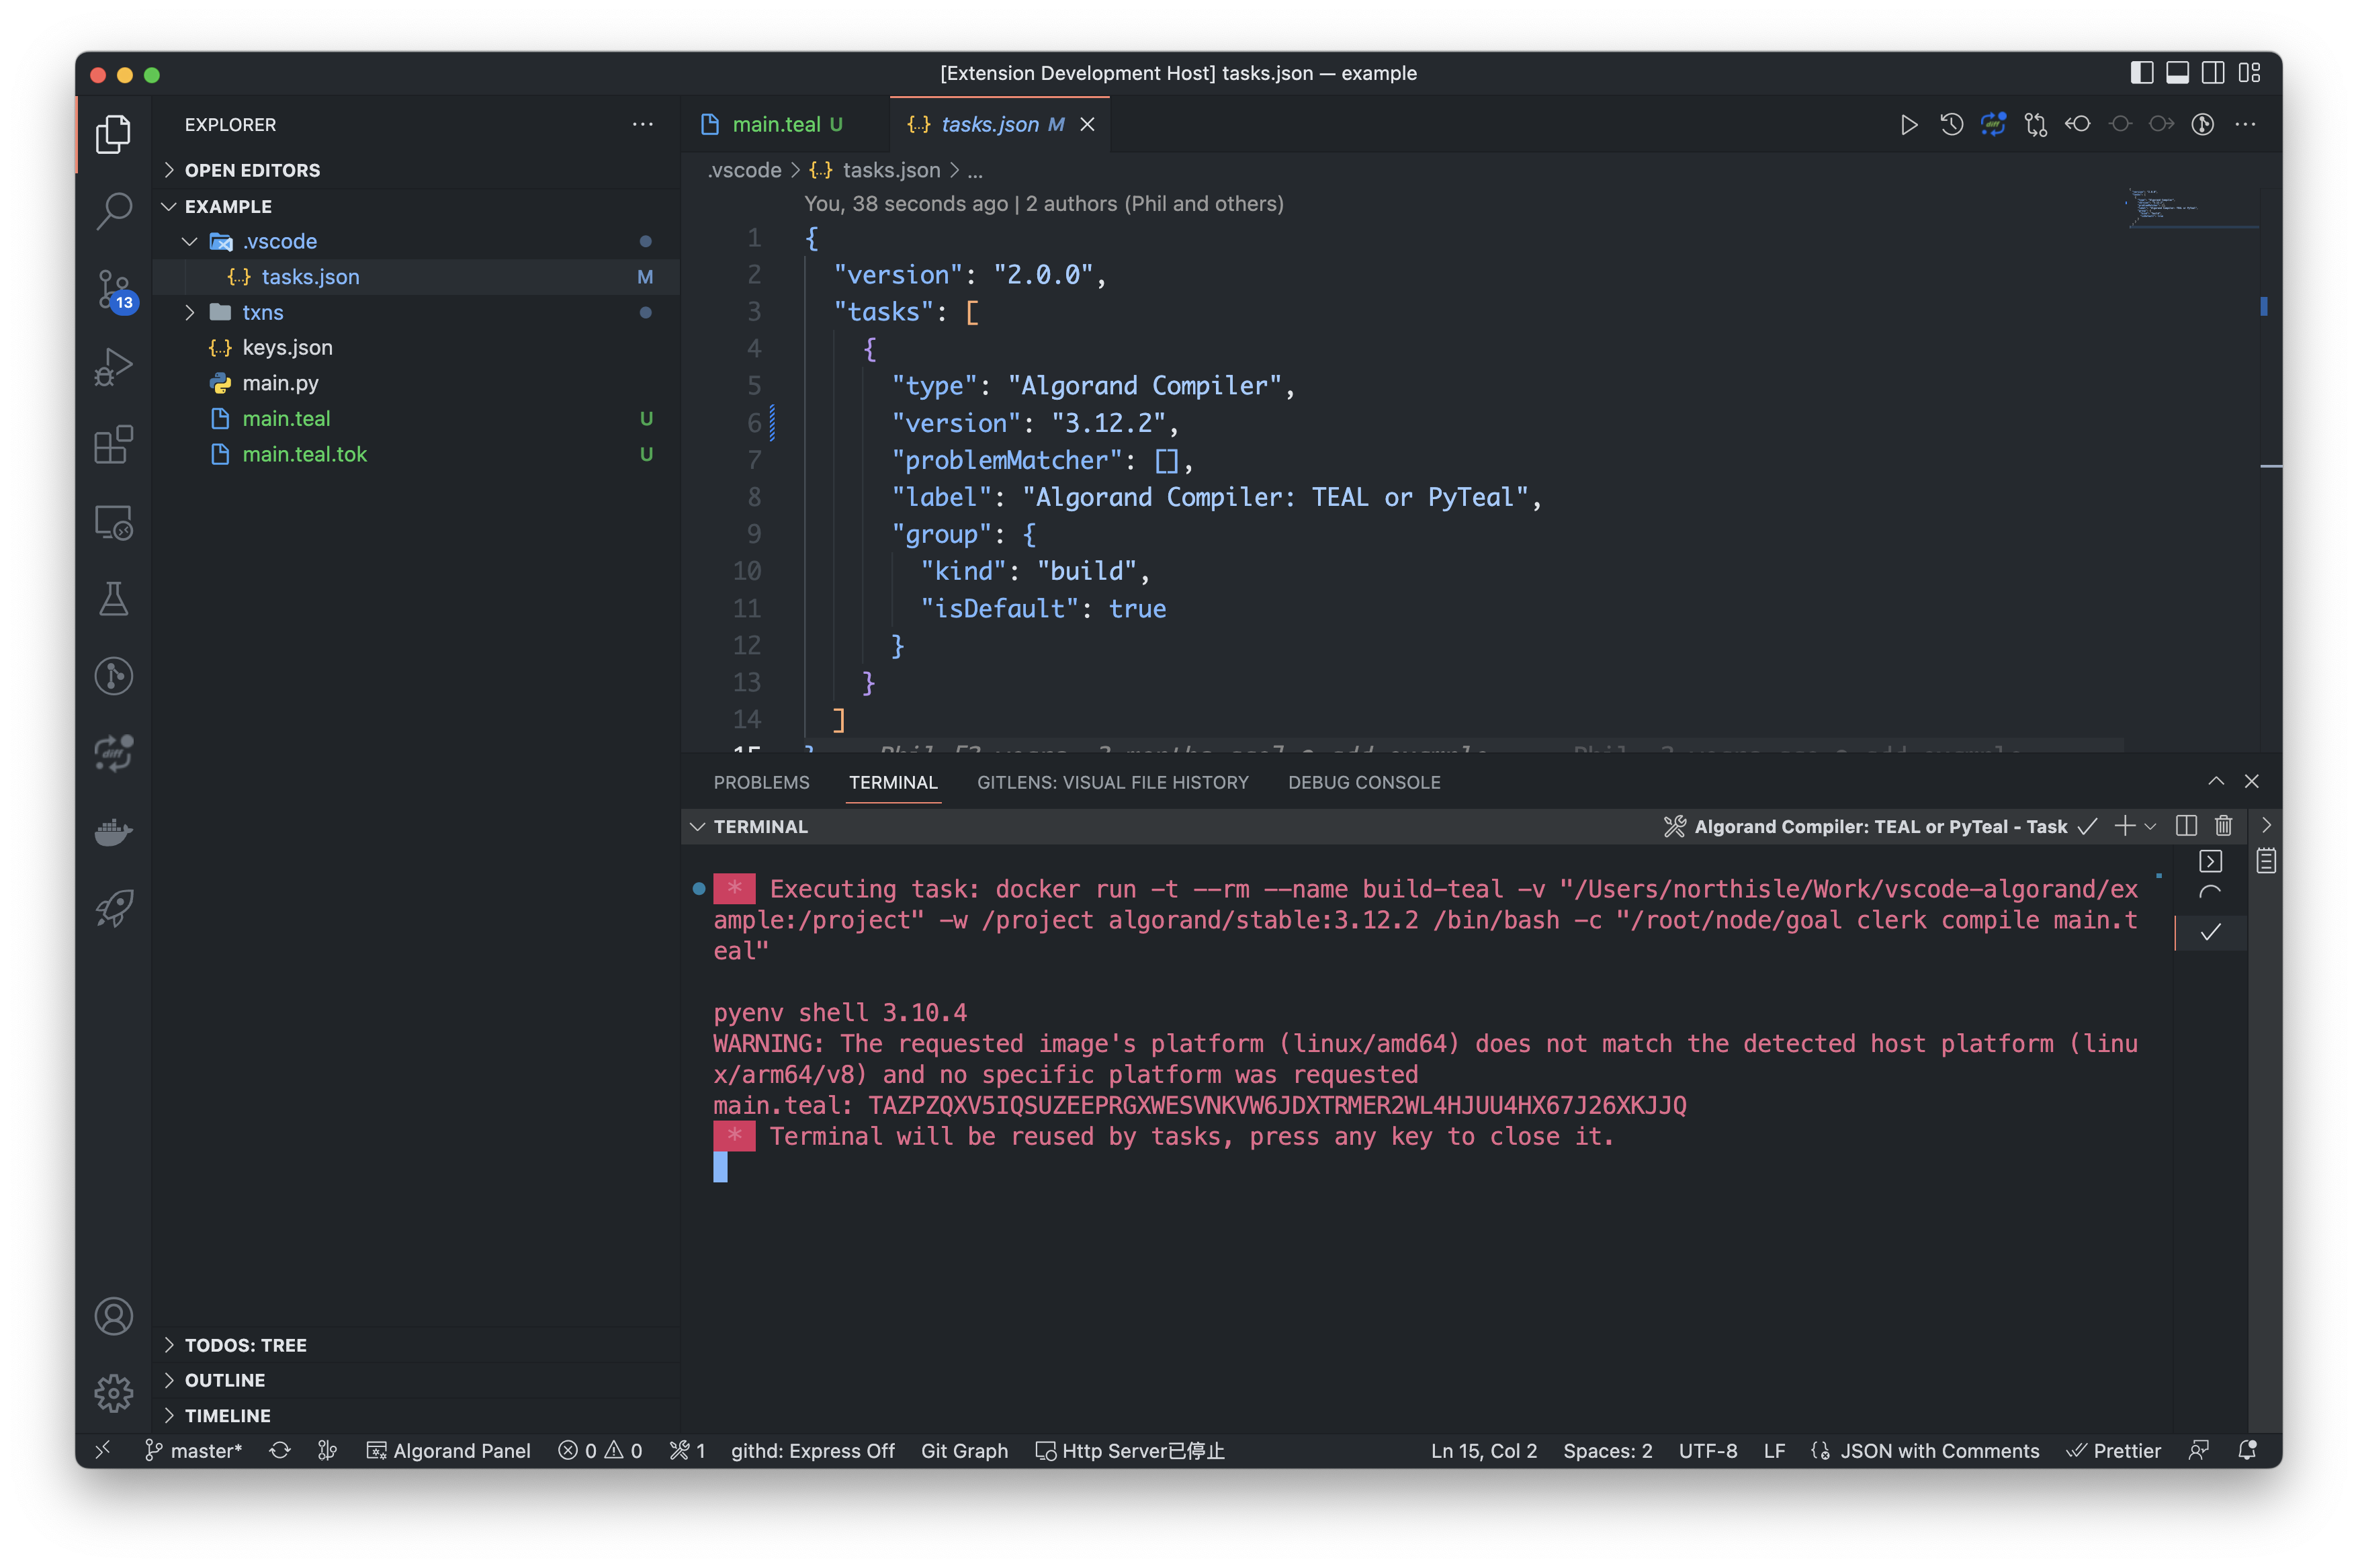Open Source Control view with 13 changes
This screenshot has height=1568, width=2358.
click(x=114, y=289)
